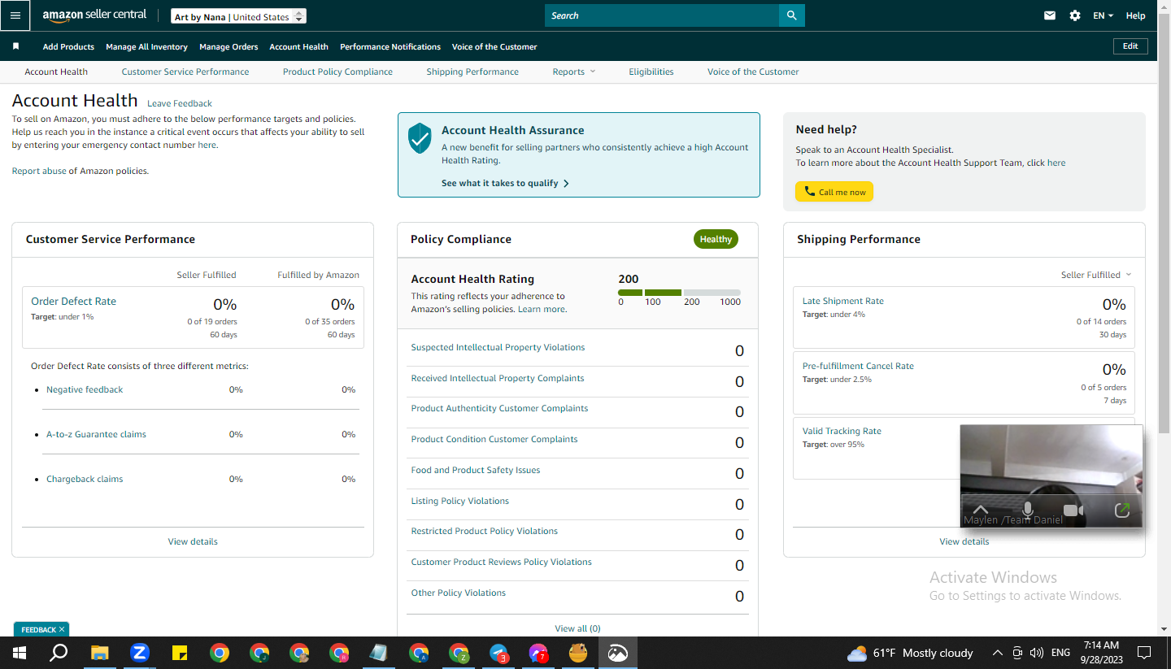This screenshot has width=1171, height=669.
Task: Open Telegram from the taskbar
Action: 499,653
